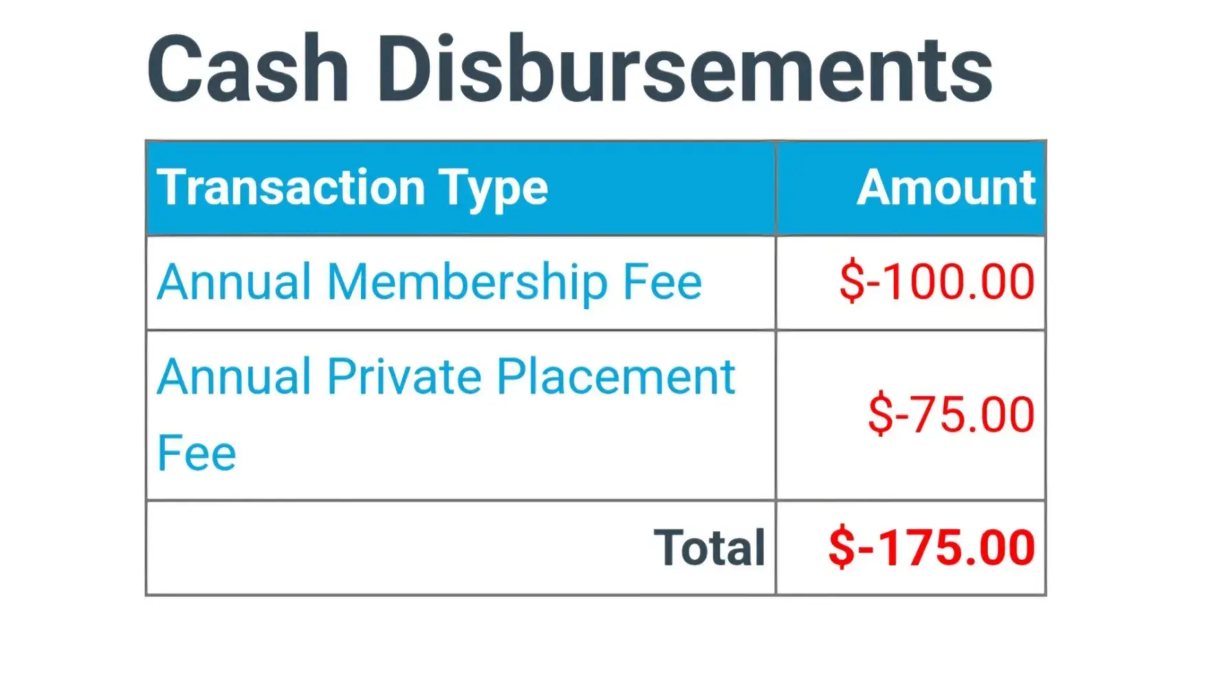Image resolution: width=1219 pixels, height=687 pixels.
Task: Click the Transaction Type column header
Action: (352, 188)
